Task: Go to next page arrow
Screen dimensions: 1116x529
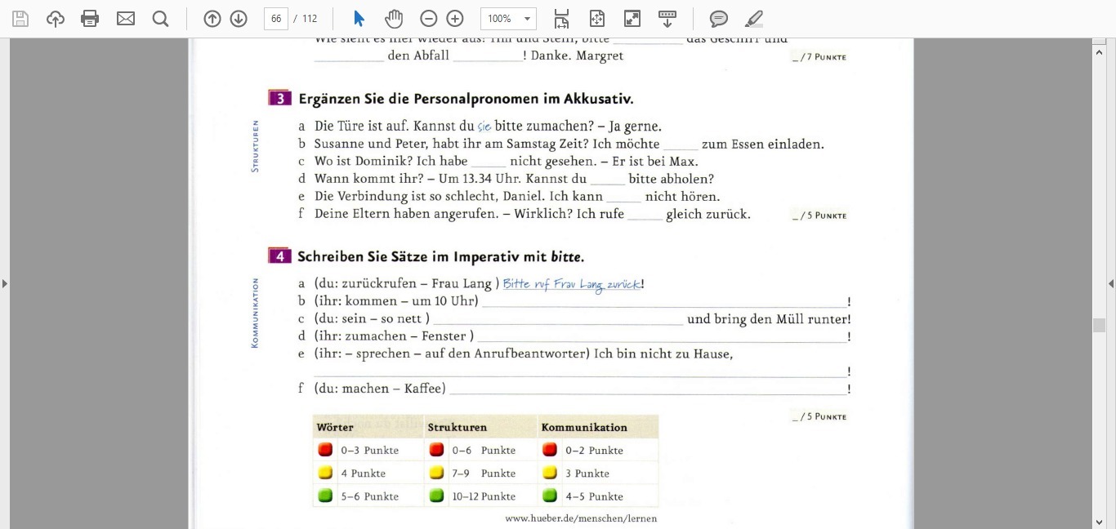Action: (x=239, y=19)
